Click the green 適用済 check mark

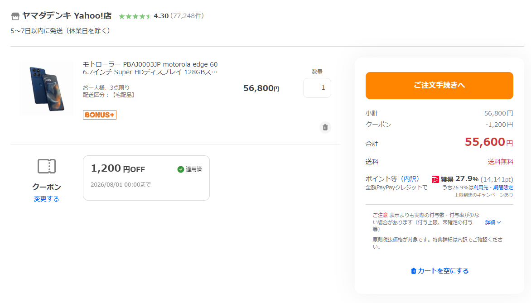click(x=180, y=169)
